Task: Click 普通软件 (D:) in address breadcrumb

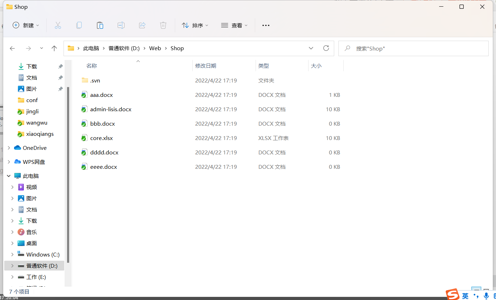Action: (124, 48)
